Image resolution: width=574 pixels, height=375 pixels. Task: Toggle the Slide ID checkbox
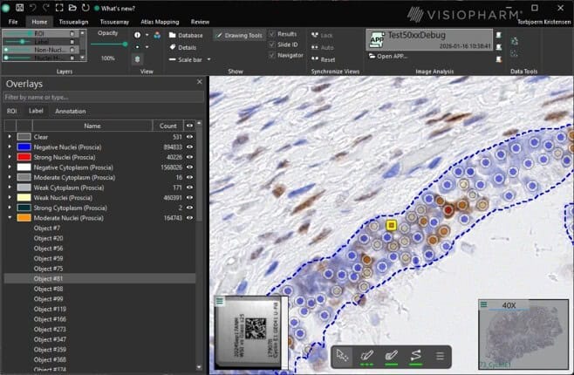pos(271,44)
